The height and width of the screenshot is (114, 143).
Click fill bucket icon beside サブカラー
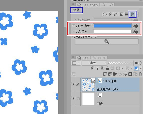click(x=136, y=32)
